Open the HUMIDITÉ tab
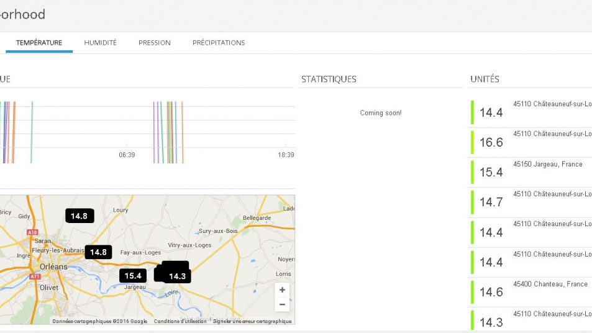 pyautogui.click(x=100, y=43)
